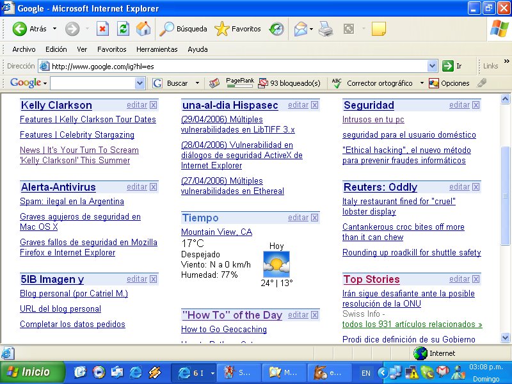Viewport: 512px width, 384px height.
Task: Click the green Ir go arrow
Action: (x=447, y=66)
